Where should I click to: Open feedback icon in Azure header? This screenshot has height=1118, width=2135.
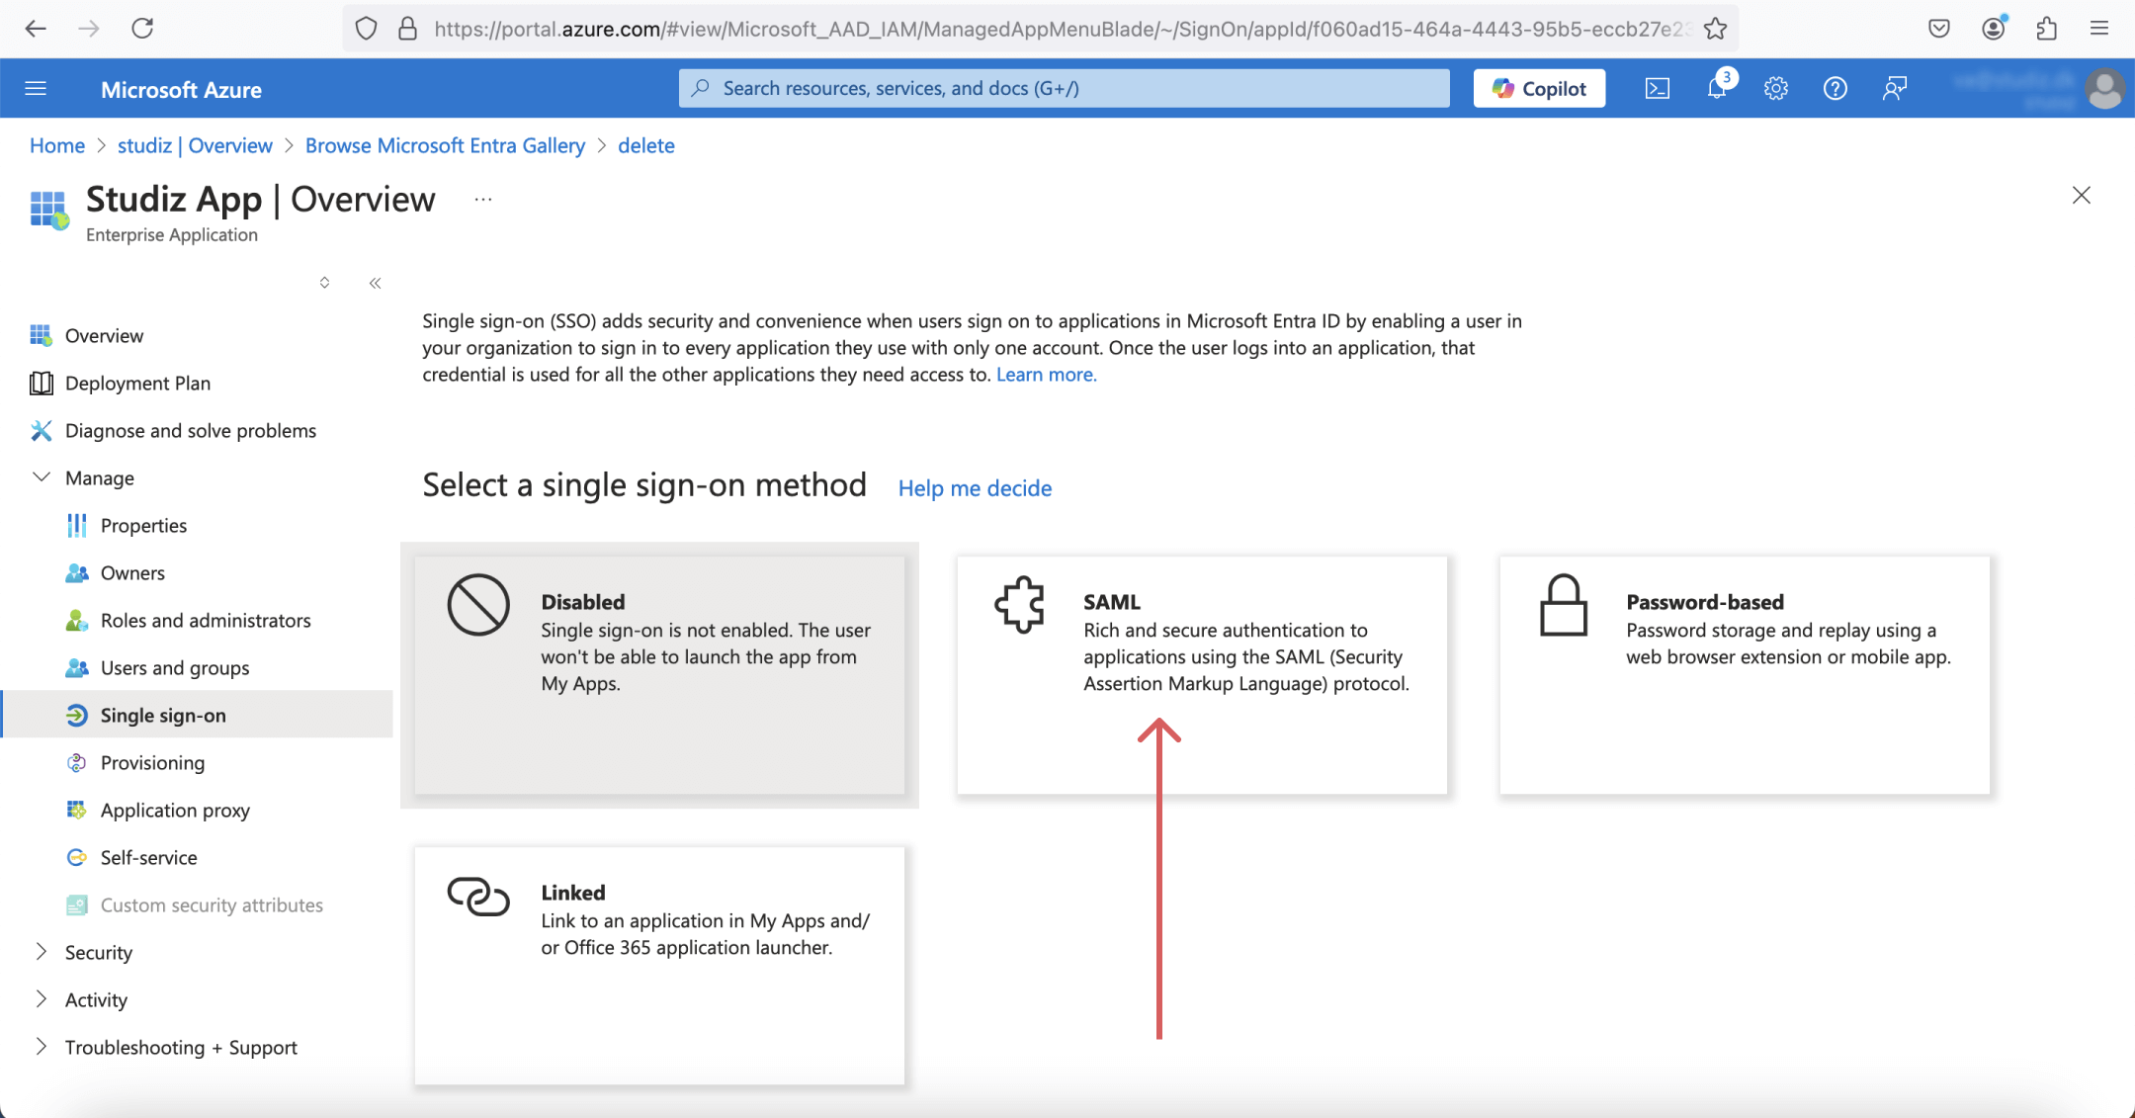coord(1895,89)
